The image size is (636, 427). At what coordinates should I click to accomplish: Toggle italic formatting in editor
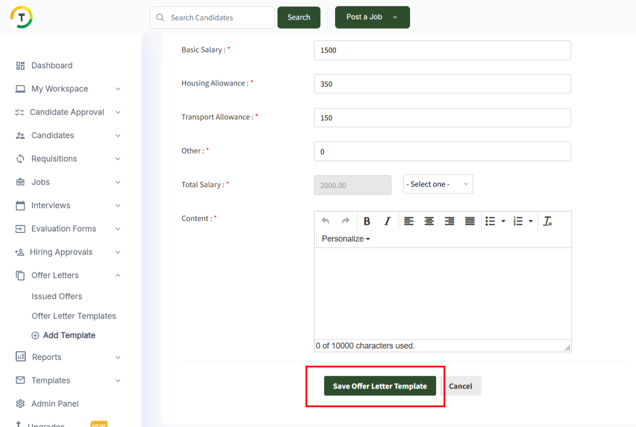[387, 221]
